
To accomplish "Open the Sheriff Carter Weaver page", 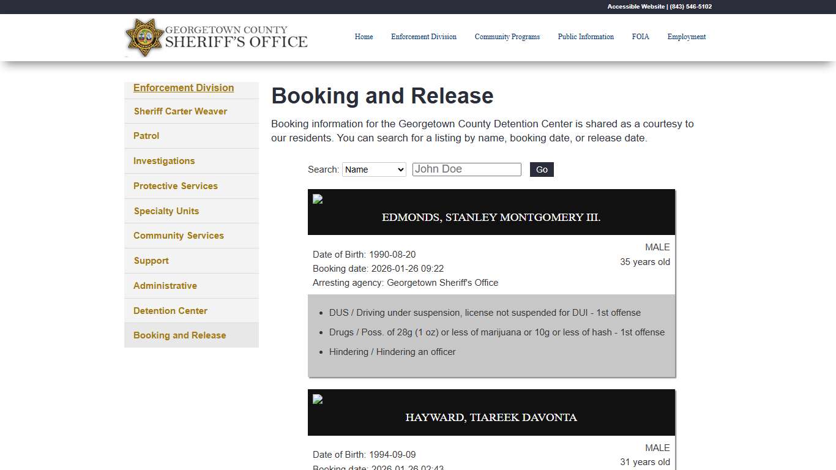I will point(180,111).
